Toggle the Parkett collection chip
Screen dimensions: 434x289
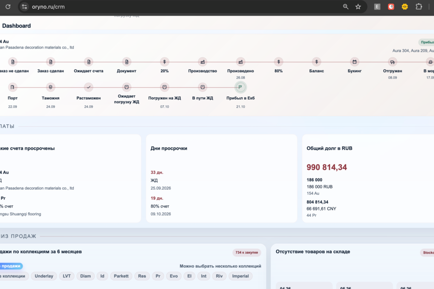(x=121, y=276)
